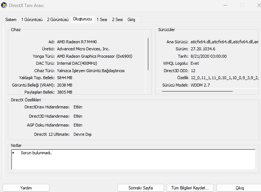The height and width of the screenshot is (192, 261).
Task: Click the Sürücü Modeli label
Action: (x=175, y=85)
